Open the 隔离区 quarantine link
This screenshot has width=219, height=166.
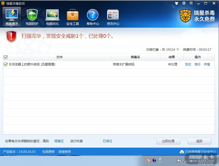pyautogui.click(x=59, y=141)
